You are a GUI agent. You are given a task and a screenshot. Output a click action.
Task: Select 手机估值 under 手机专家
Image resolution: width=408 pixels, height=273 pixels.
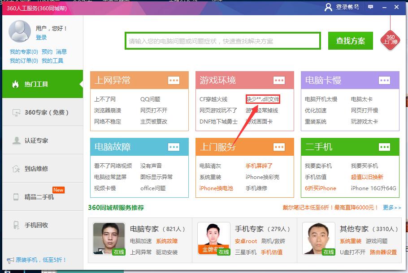[x=272, y=252]
